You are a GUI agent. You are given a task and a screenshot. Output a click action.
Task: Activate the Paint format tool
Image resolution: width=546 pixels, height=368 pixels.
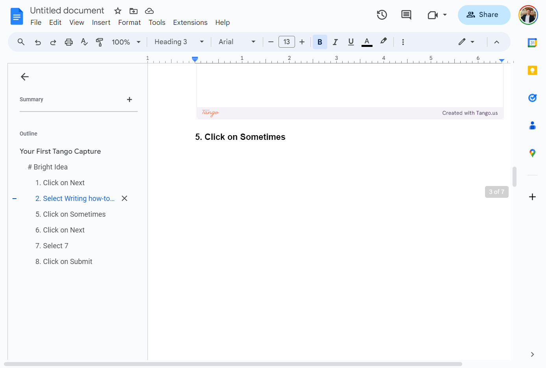[x=100, y=42]
